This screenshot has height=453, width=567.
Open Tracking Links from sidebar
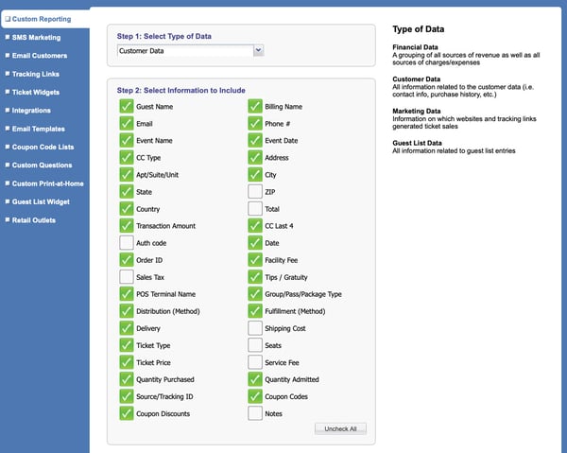click(36, 74)
